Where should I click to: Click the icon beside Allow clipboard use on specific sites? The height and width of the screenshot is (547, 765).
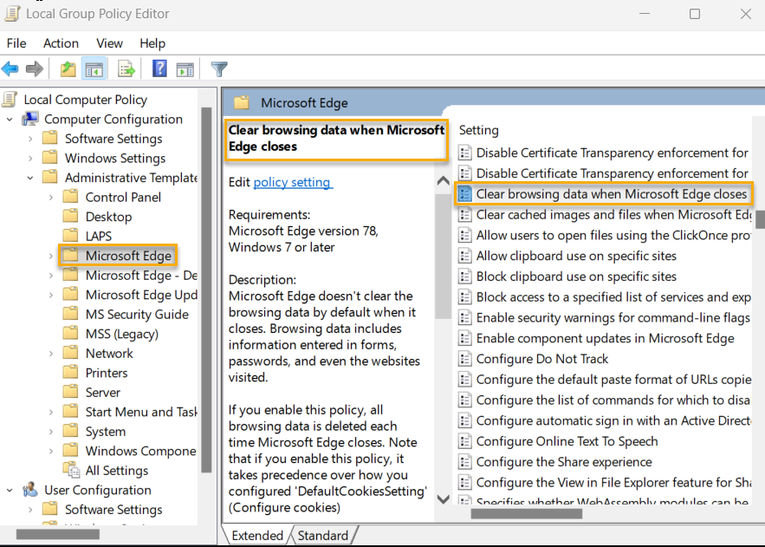(465, 256)
